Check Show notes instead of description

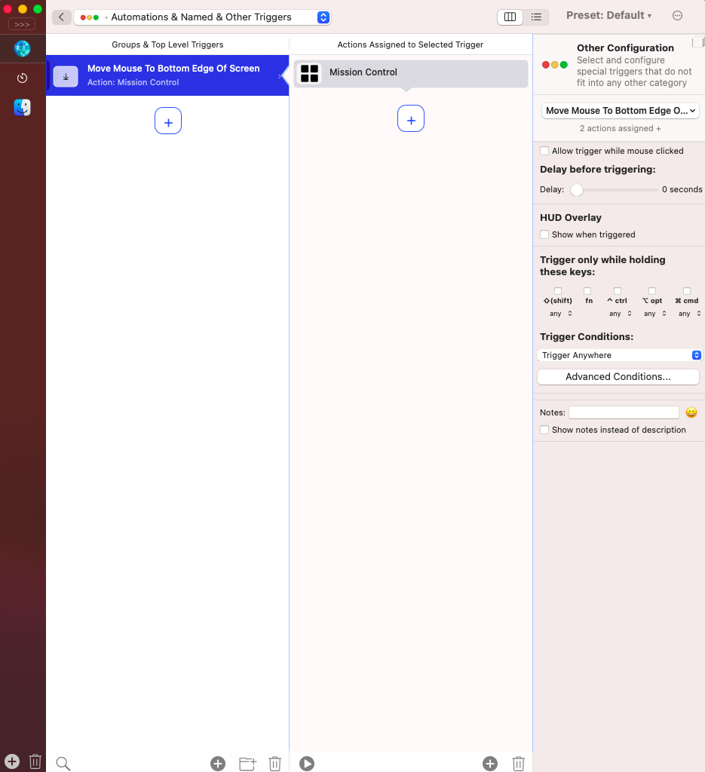coord(544,430)
